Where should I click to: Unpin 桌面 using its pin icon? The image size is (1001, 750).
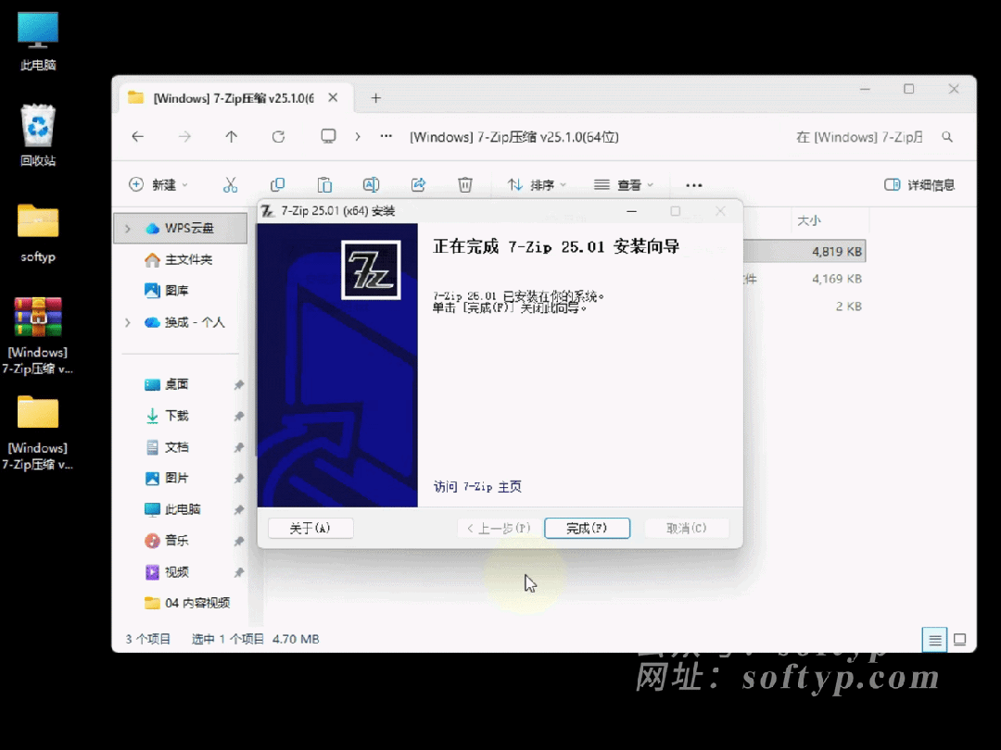click(x=239, y=384)
